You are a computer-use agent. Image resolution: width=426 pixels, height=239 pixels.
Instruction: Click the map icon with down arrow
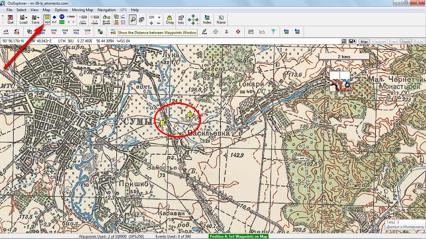[298, 31]
